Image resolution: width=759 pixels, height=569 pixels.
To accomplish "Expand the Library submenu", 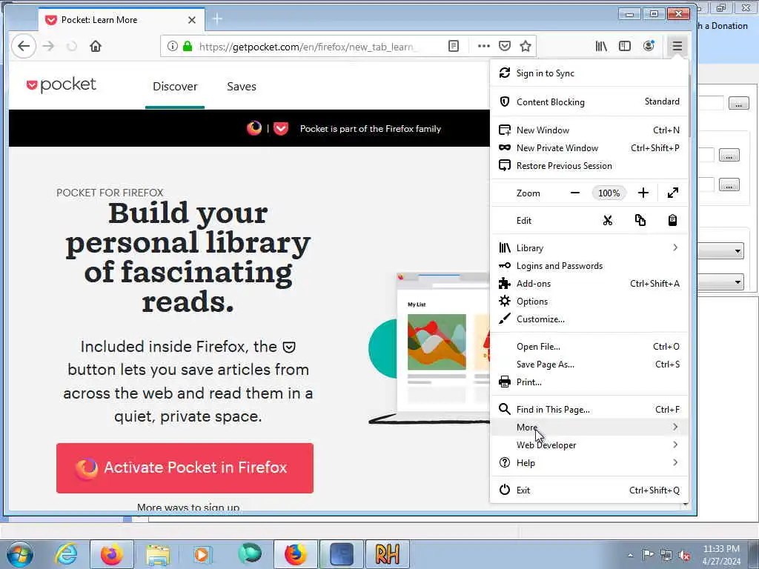I will click(x=589, y=247).
